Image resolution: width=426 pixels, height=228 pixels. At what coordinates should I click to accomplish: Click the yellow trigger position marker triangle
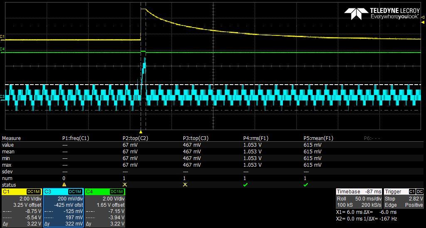[141, 131]
